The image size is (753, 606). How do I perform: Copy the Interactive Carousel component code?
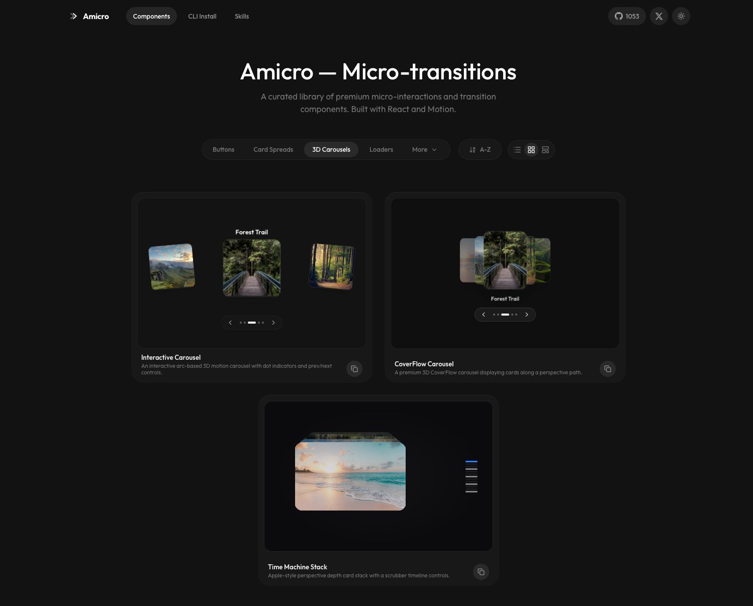pos(354,369)
